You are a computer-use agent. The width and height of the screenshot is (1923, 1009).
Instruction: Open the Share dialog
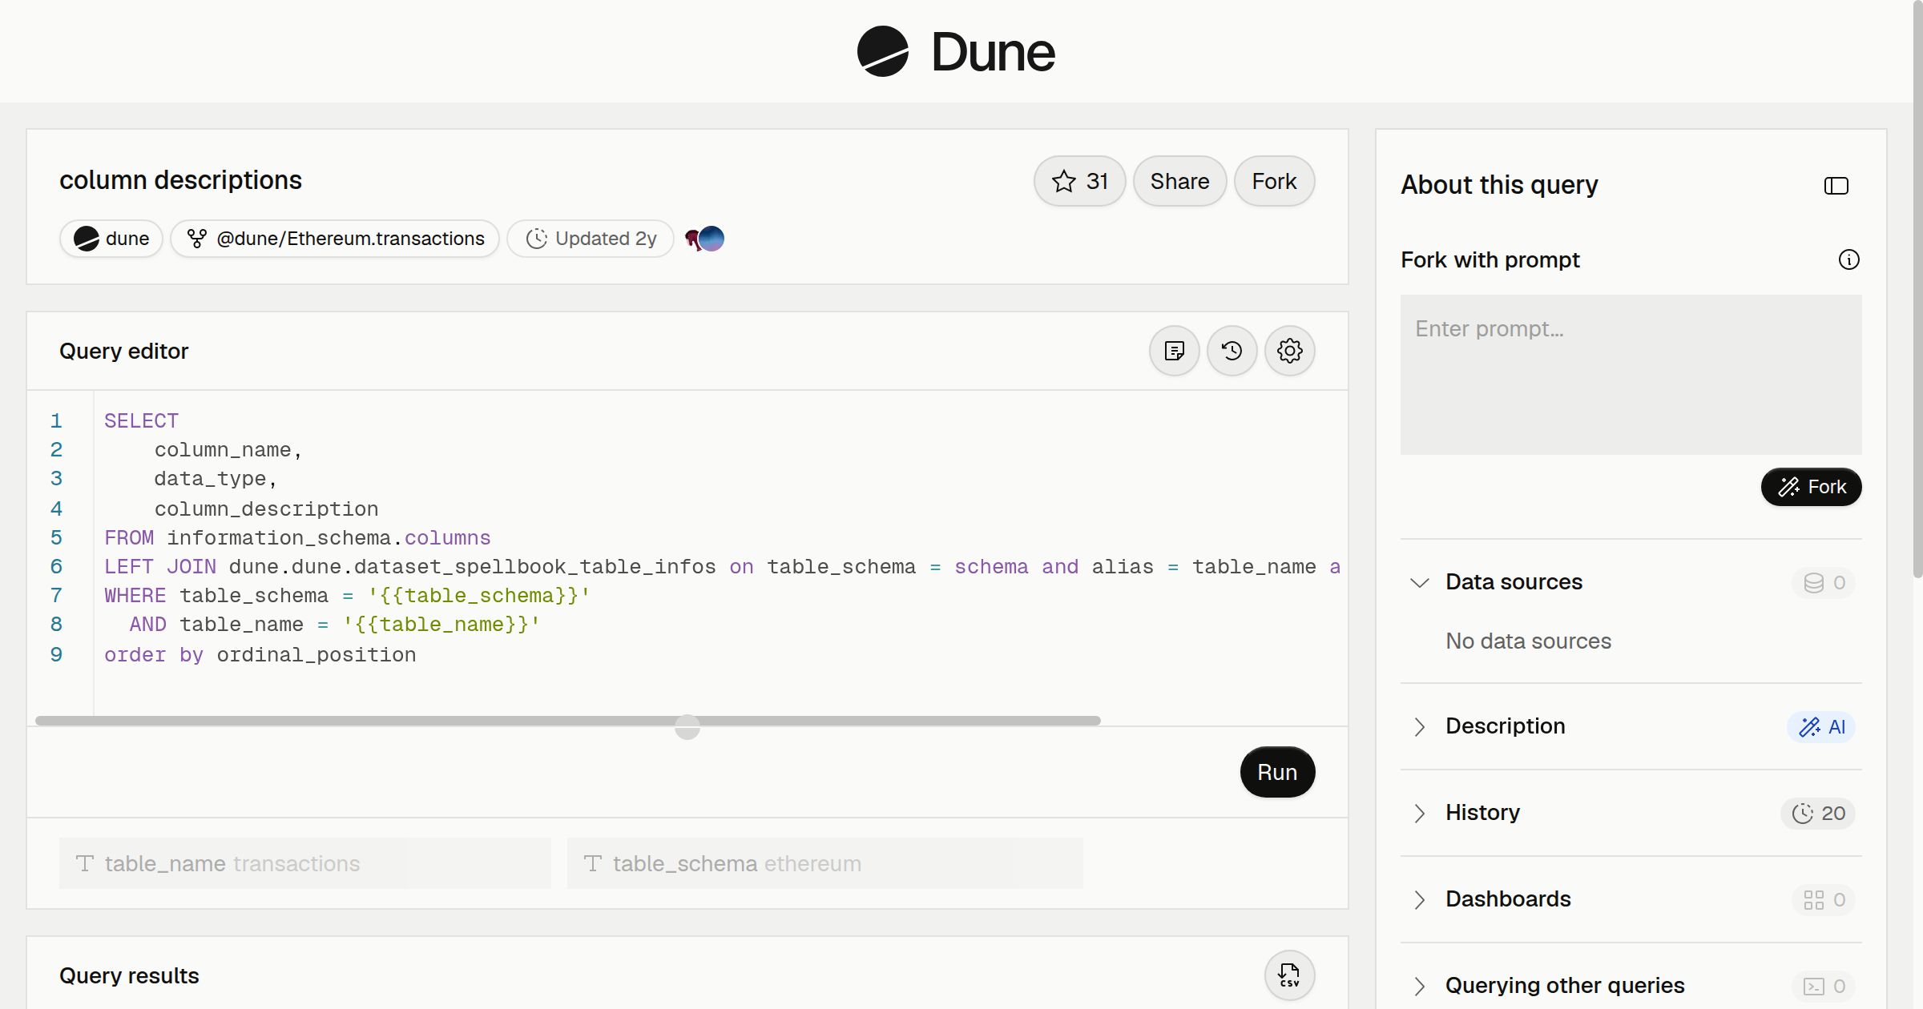coord(1179,181)
